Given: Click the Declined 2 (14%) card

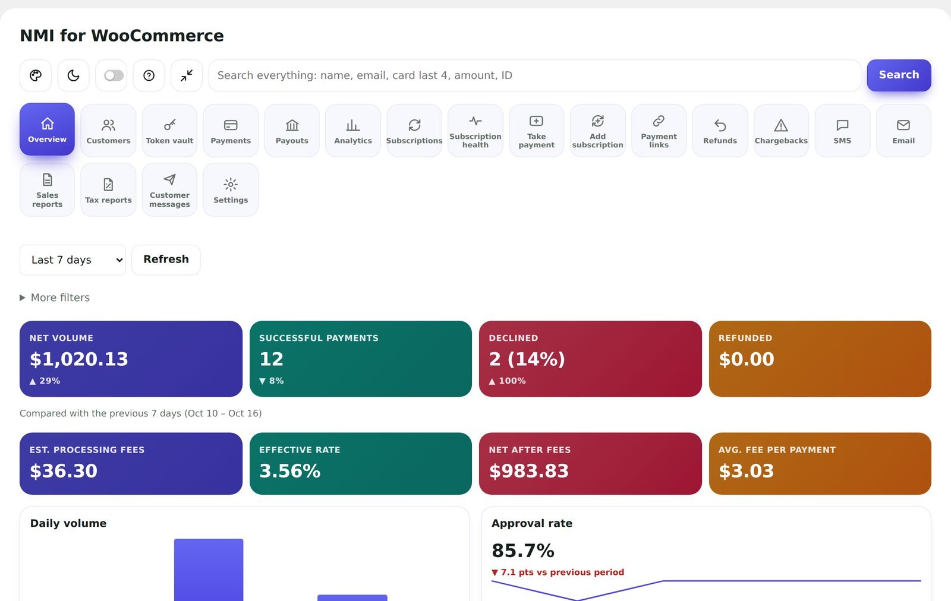Looking at the screenshot, I should 590,359.
